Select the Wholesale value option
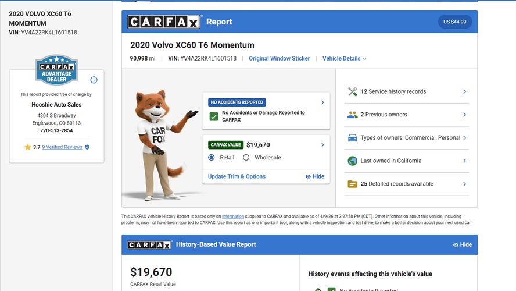Screen dimensions: 516x291 coord(246,158)
